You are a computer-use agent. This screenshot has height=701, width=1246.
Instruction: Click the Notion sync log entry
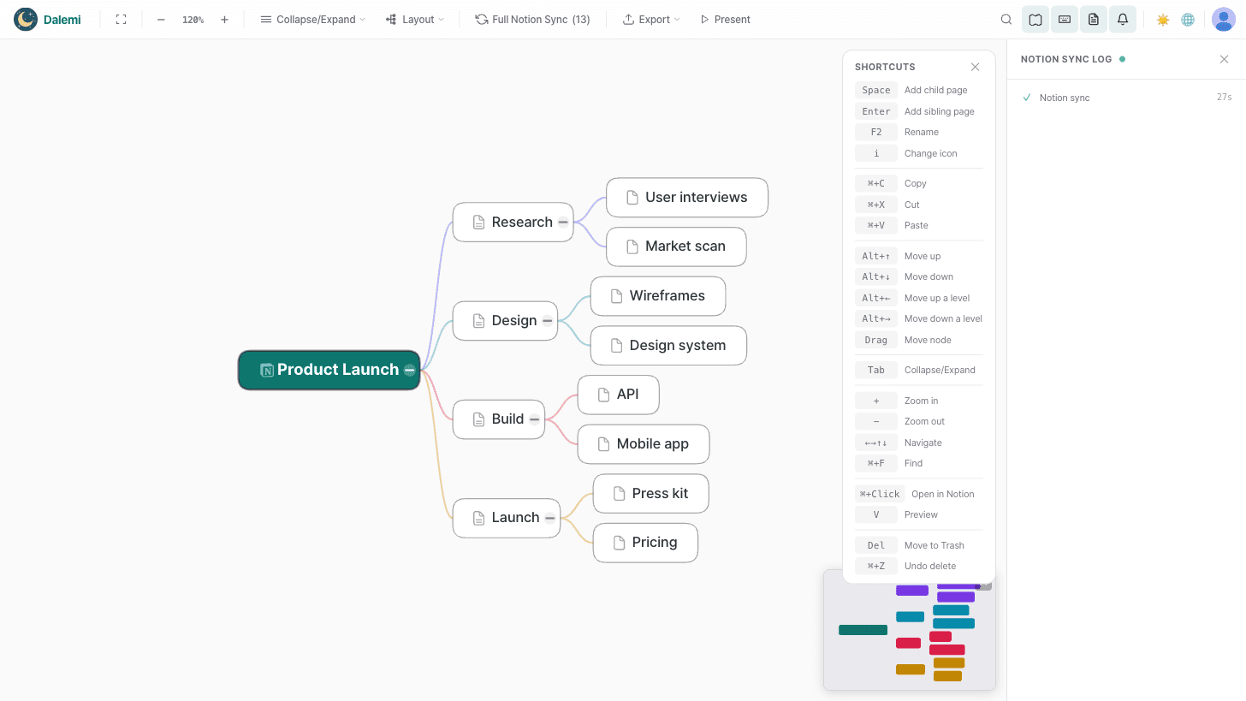(x=1126, y=98)
